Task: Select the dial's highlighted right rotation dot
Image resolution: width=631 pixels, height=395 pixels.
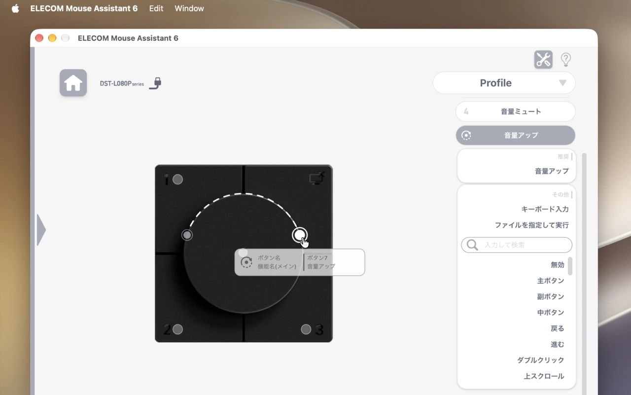Action: pyautogui.click(x=300, y=235)
